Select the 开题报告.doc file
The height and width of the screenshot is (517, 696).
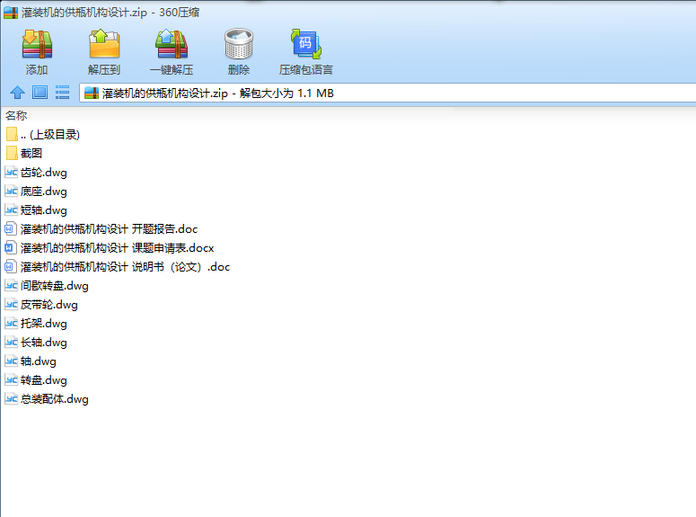(x=101, y=229)
